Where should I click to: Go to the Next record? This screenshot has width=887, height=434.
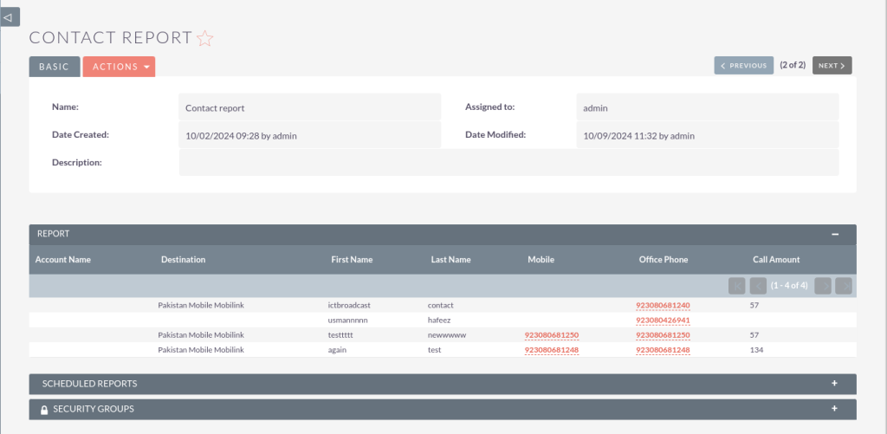(832, 66)
